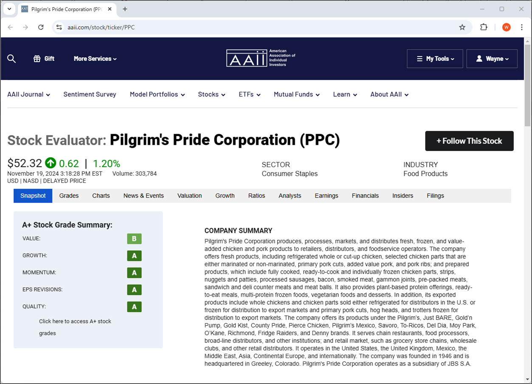Click the 1.20% percent change
532x384 pixels.
tap(107, 163)
